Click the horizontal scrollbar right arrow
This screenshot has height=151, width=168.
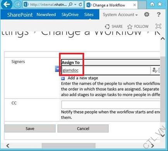pyautogui.click(x=153, y=146)
